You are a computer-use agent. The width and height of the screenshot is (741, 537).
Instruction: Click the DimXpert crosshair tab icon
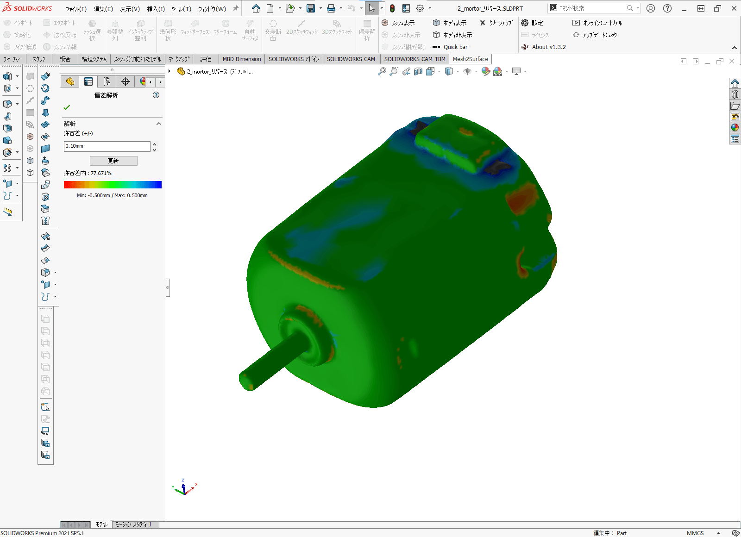point(125,82)
